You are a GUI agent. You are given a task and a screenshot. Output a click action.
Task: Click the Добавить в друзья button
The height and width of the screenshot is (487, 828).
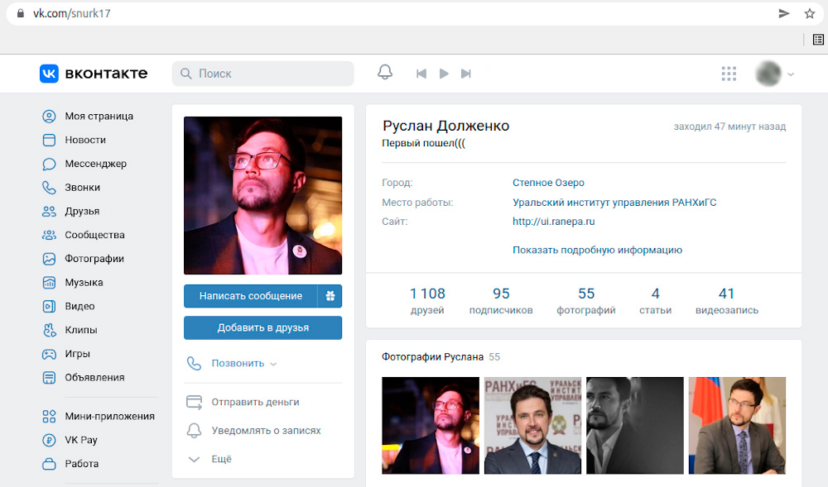262,327
